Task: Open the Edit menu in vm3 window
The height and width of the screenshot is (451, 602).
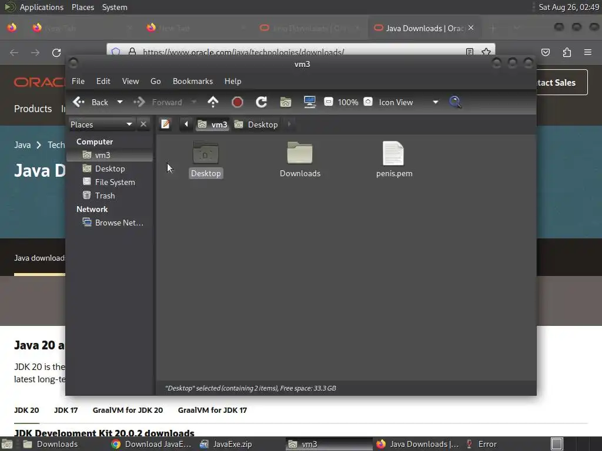Action: click(103, 81)
